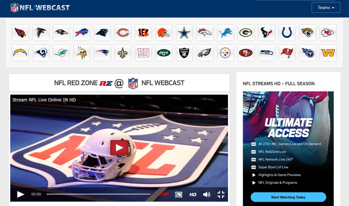Click the Los Angeles Rams logo

(41, 53)
